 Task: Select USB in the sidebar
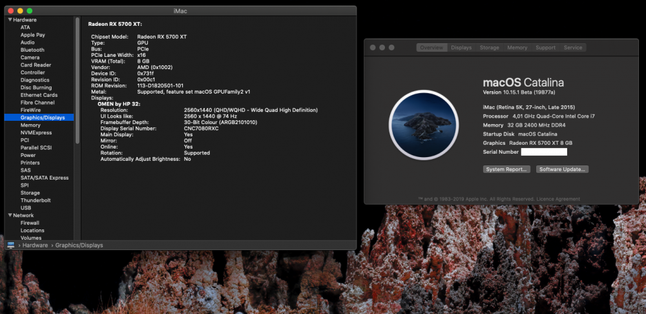tap(26, 207)
